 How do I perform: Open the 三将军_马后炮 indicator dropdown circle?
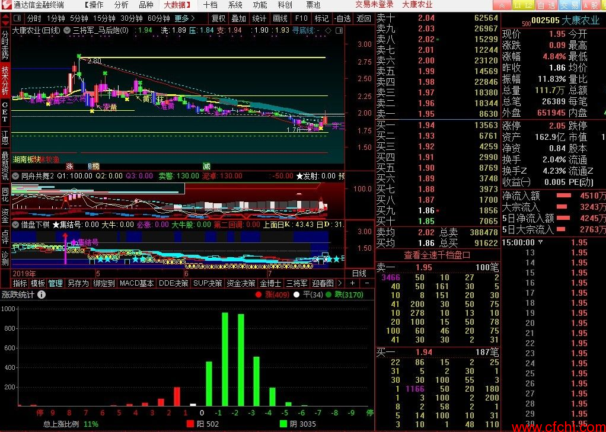pos(67,30)
